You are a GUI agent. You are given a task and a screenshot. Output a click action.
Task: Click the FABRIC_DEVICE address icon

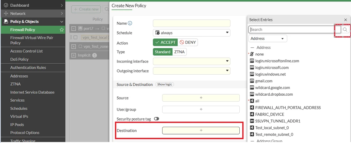point(252,115)
